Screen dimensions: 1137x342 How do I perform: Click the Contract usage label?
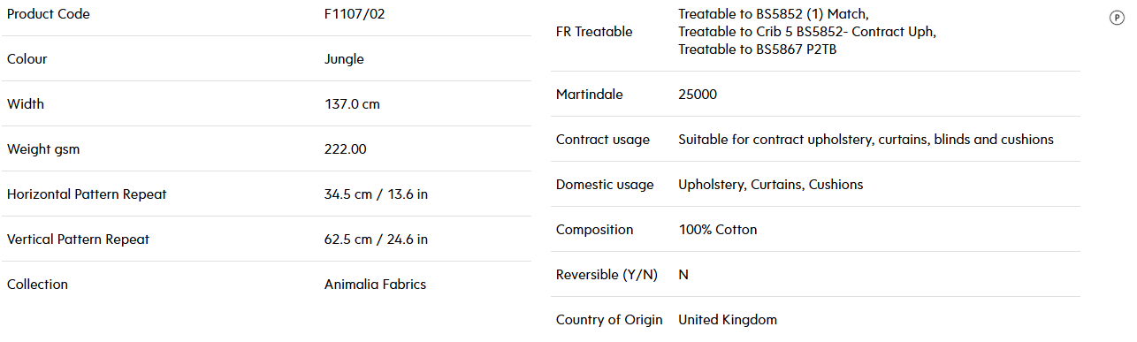pos(603,140)
